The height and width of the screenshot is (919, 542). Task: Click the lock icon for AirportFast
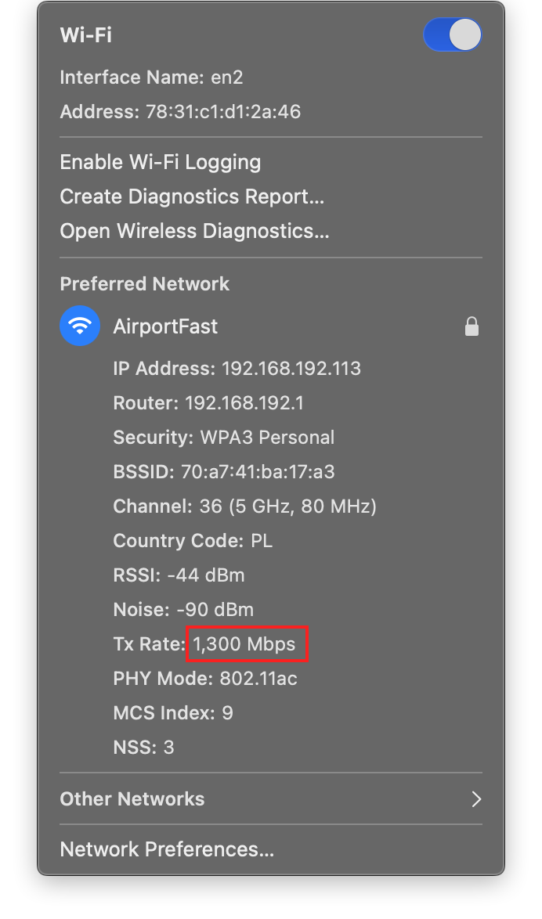click(x=472, y=326)
